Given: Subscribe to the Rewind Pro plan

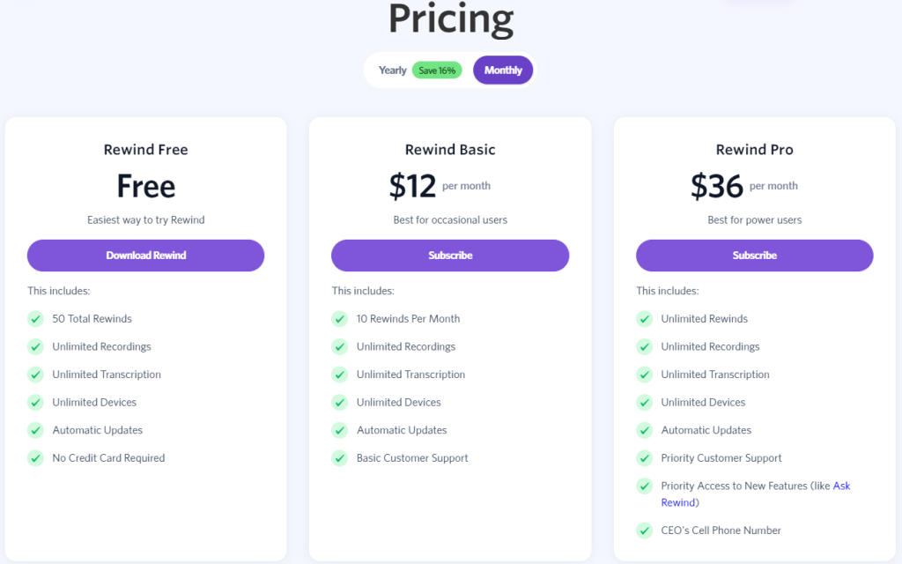Looking at the screenshot, I should pyautogui.click(x=755, y=256).
